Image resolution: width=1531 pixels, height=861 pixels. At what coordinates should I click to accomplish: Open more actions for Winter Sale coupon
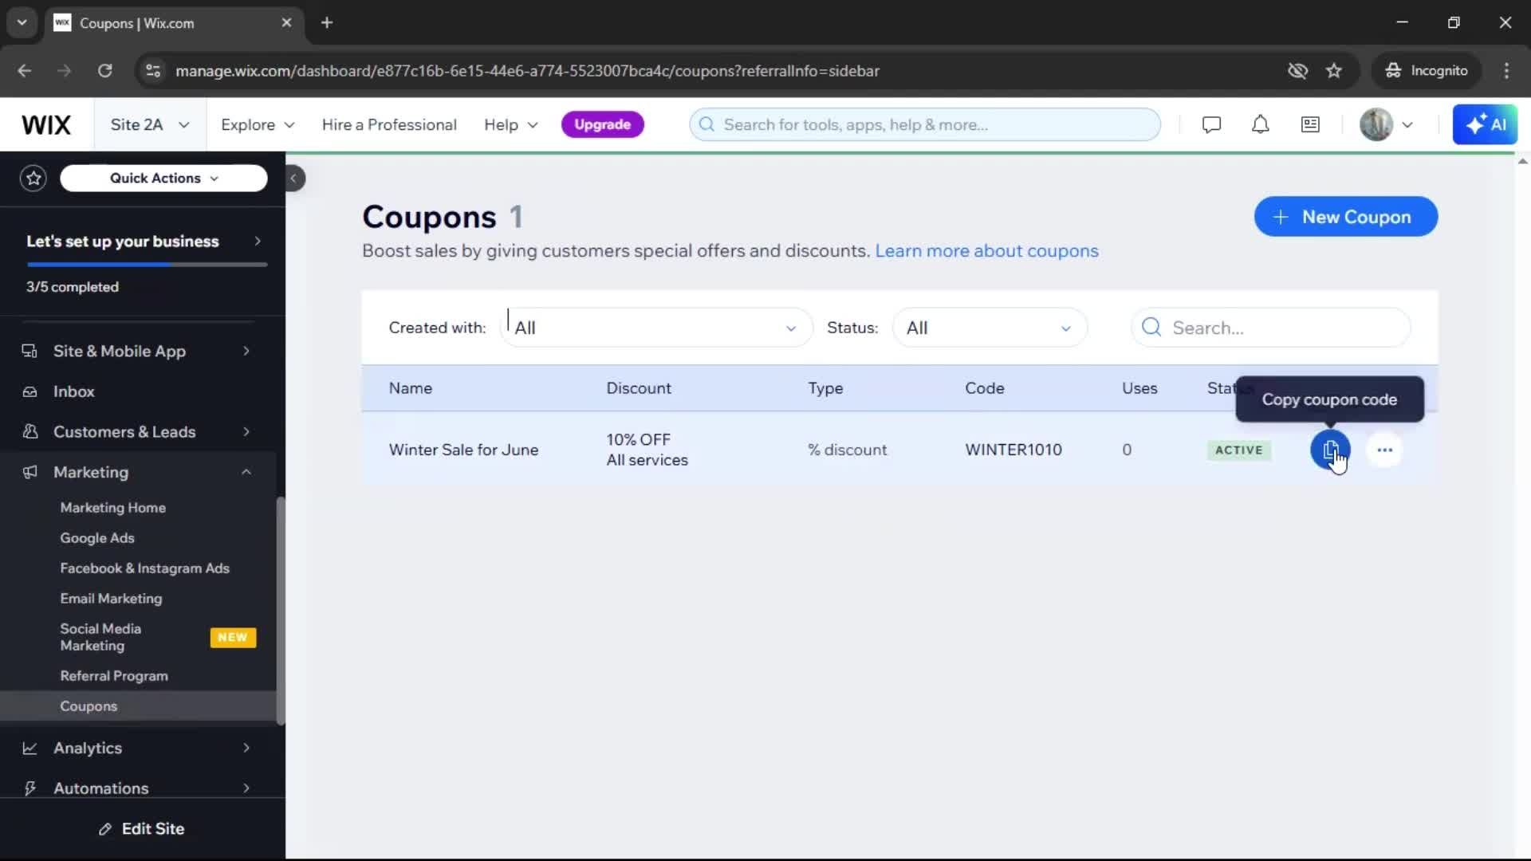point(1384,450)
